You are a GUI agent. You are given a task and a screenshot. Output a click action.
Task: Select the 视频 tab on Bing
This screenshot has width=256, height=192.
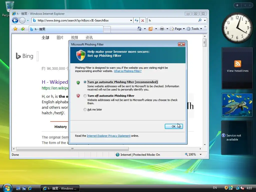coord(74,38)
